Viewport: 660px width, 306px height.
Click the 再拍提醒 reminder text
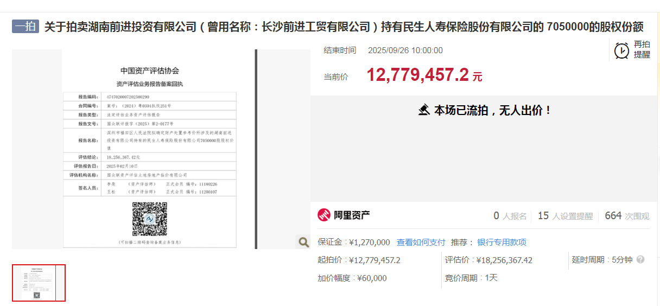[642, 50]
